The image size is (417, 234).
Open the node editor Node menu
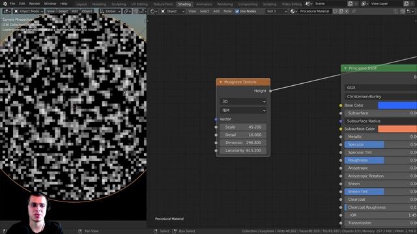(x=227, y=12)
